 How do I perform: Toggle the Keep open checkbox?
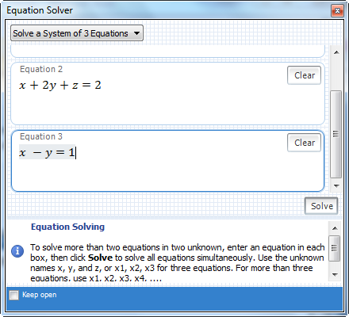click(13, 295)
